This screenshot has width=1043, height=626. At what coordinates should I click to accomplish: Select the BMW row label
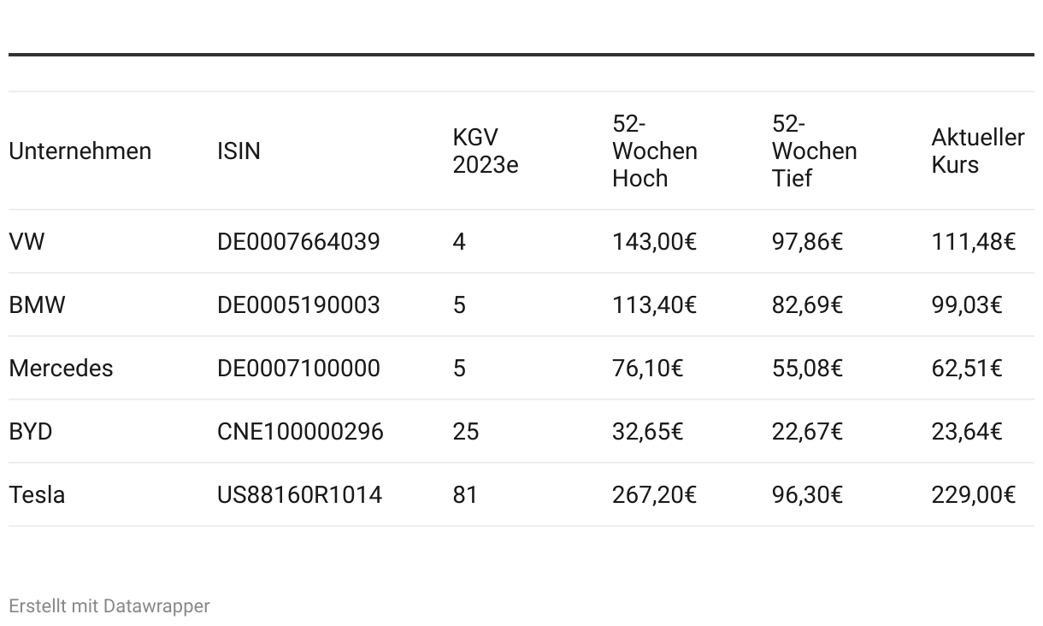pyautogui.click(x=37, y=305)
